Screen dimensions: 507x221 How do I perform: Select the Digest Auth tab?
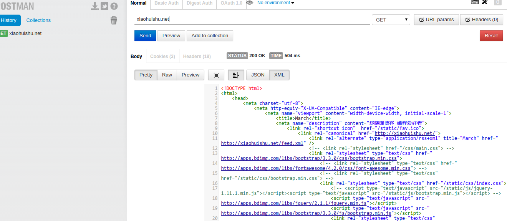pos(199,3)
